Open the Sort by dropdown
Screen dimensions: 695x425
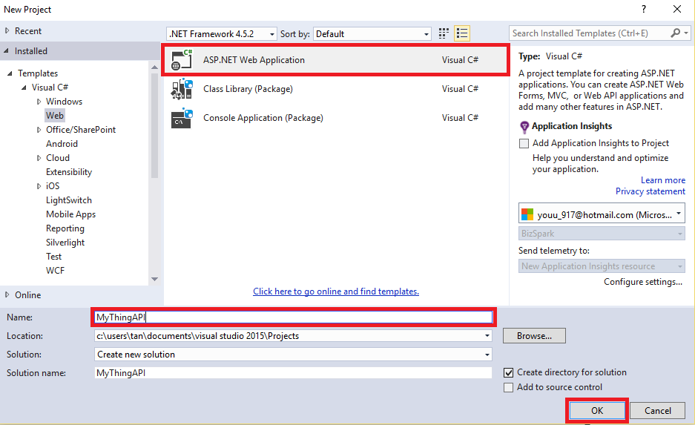pyautogui.click(x=372, y=34)
